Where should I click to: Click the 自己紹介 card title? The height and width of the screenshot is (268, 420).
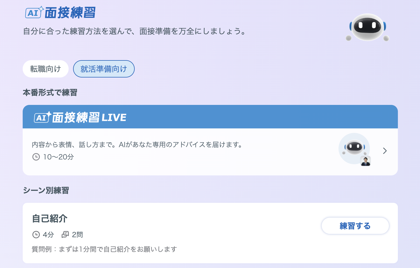(x=50, y=218)
